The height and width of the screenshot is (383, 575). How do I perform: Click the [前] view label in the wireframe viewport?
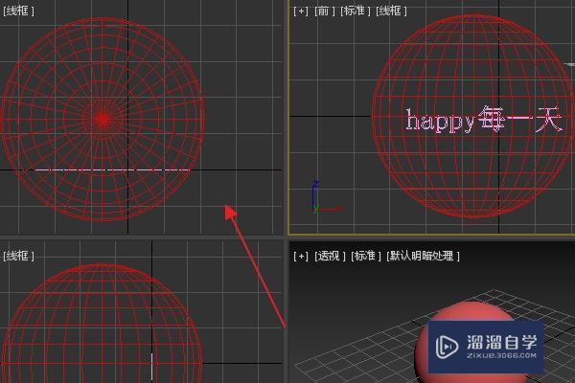[x=325, y=11]
